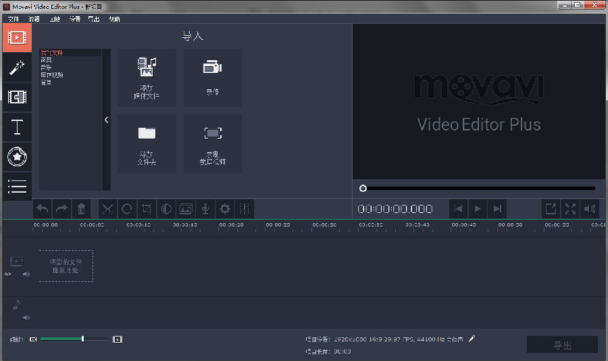Screen dimensions: 608x361
Task: Click the Crop tool icon
Action: coord(147,209)
